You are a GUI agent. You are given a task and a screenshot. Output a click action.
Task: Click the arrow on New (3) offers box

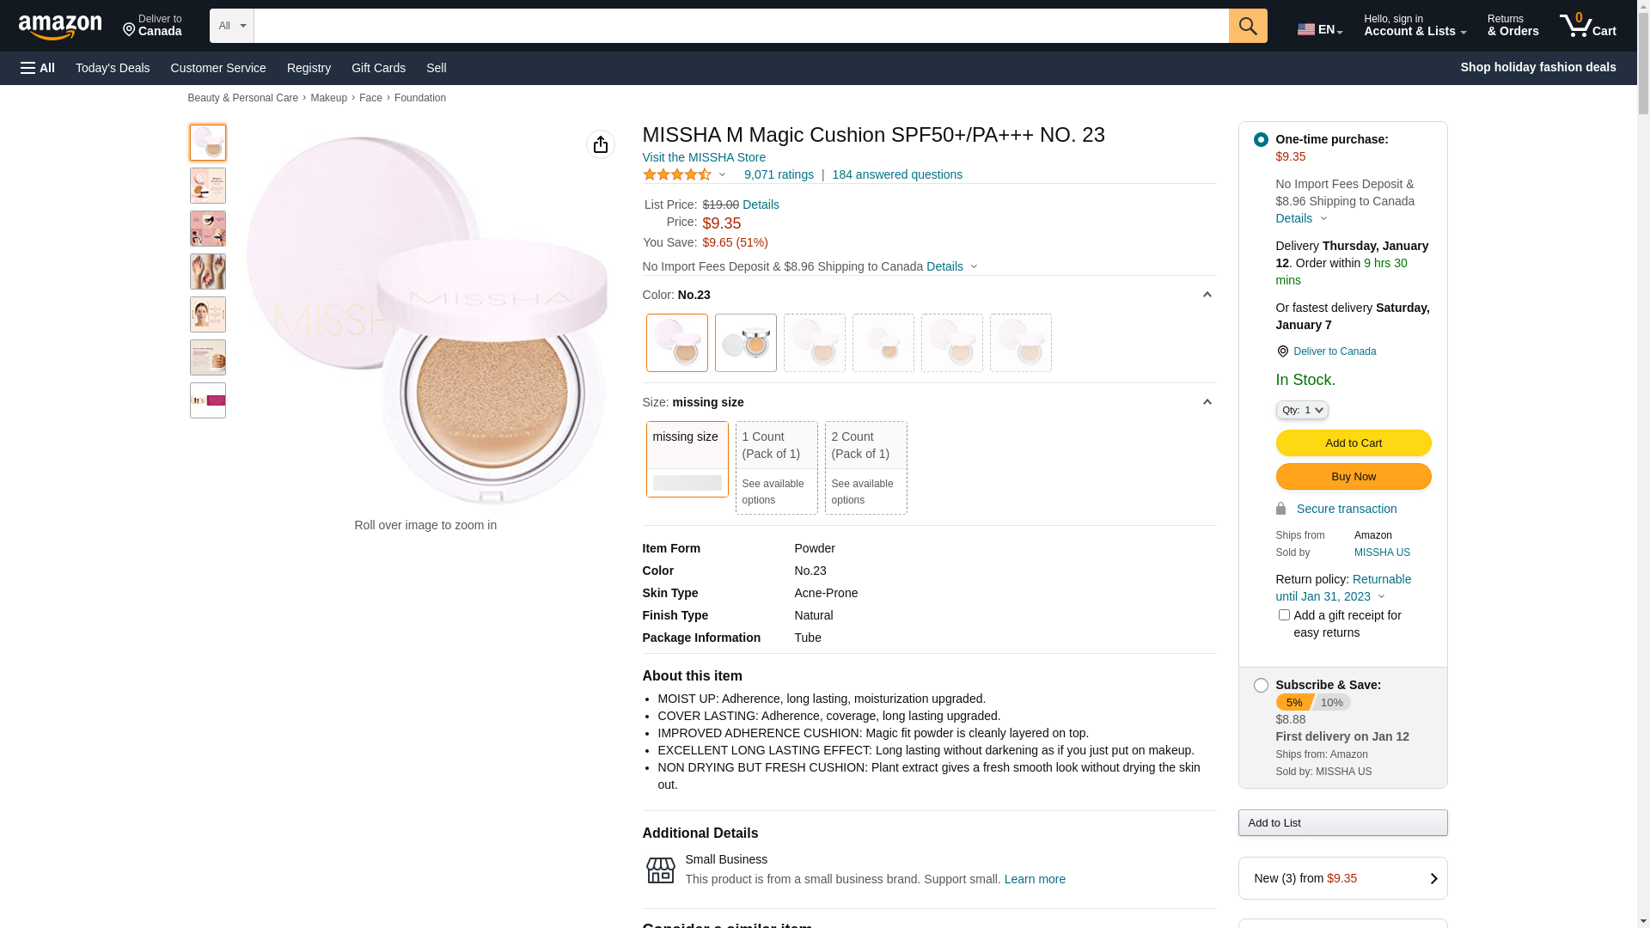click(1433, 878)
